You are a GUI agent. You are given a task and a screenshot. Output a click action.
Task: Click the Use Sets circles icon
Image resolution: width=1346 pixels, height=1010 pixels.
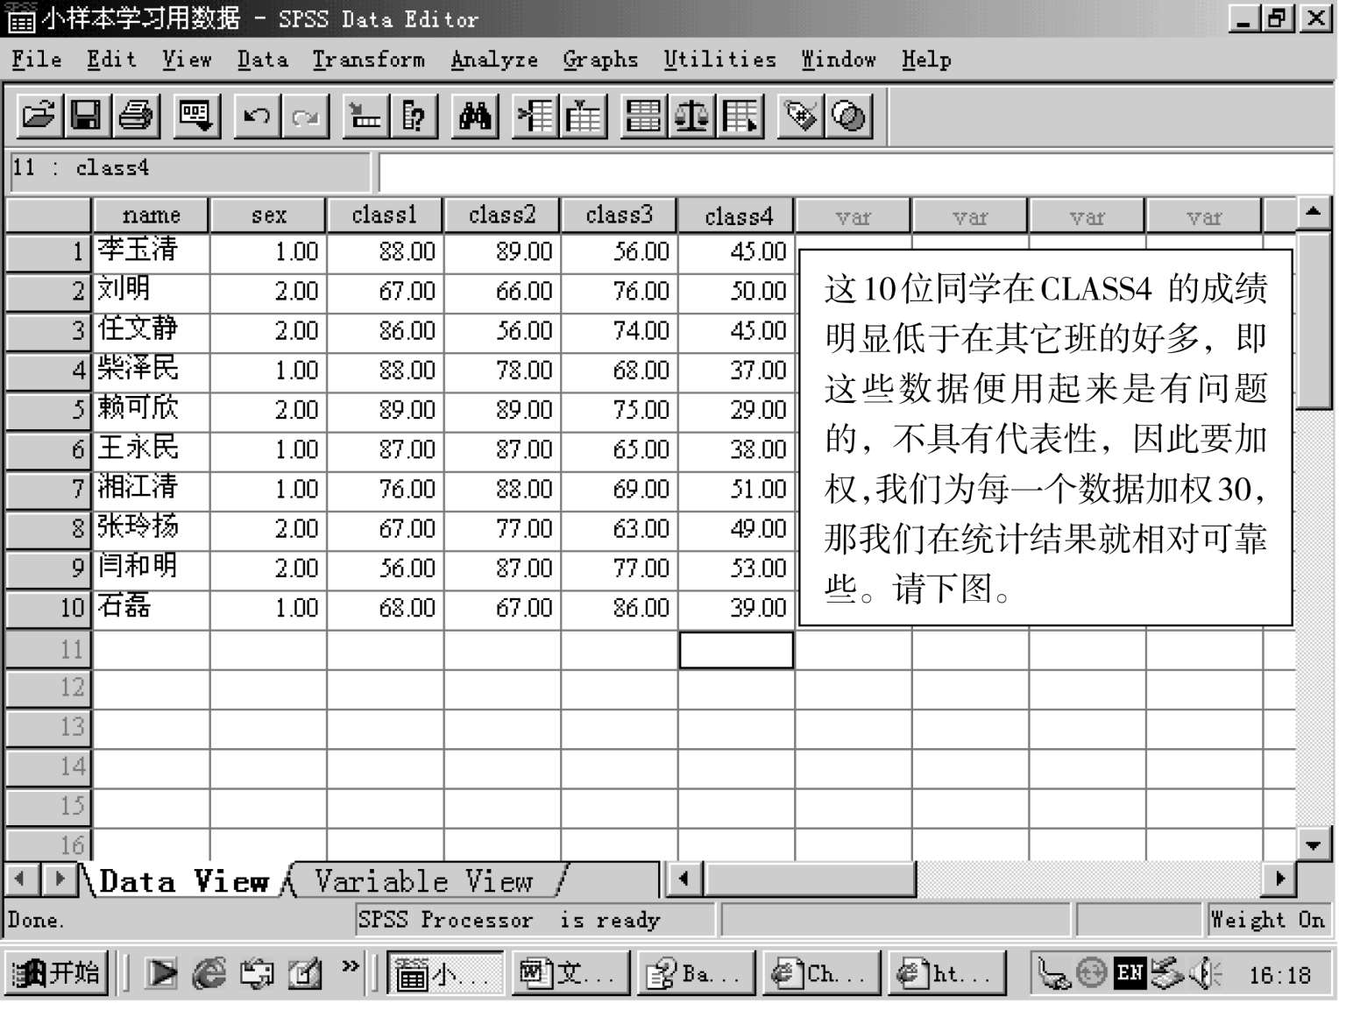(x=848, y=117)
